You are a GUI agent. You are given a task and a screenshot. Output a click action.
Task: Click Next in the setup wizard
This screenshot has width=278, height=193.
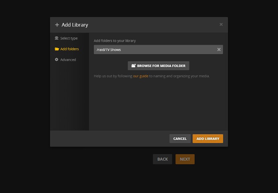[x=185, y=159]
